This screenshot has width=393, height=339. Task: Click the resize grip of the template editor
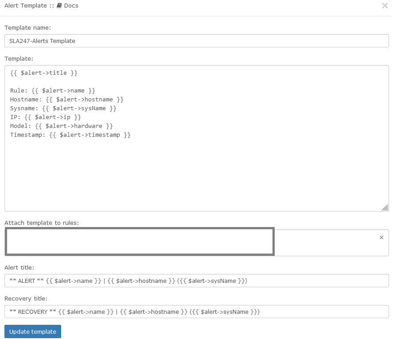tap(385, 208)
